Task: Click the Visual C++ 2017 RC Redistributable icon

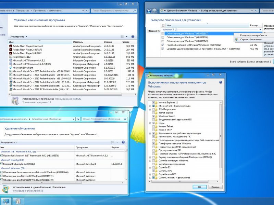Action: point(11,89)
